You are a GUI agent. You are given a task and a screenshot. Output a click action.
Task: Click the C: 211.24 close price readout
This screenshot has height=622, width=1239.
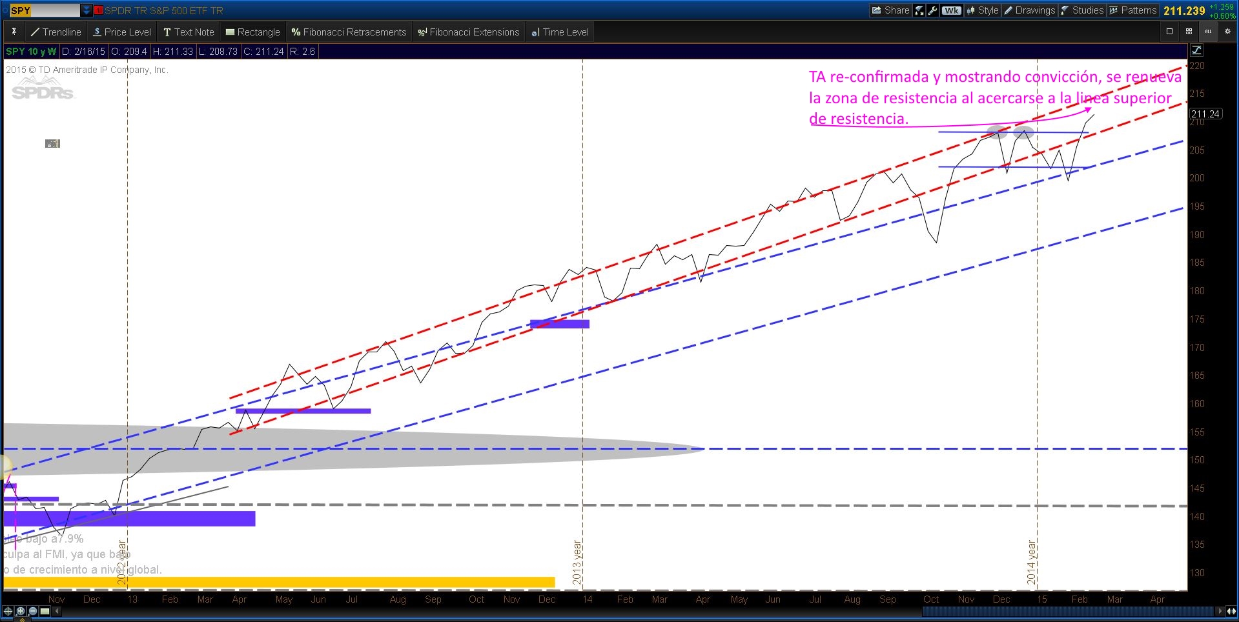point(263,51)
